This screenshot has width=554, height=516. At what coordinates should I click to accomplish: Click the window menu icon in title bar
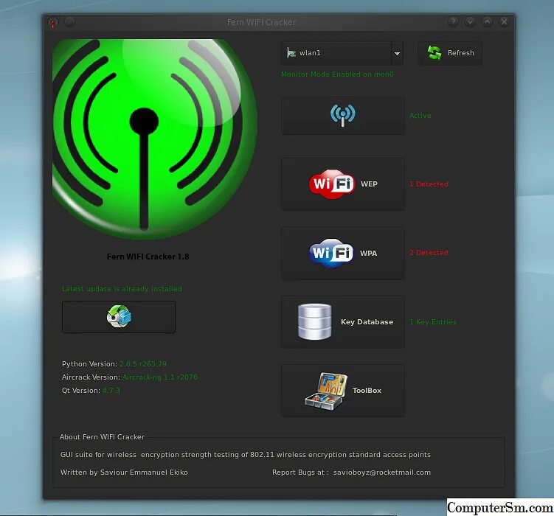[x=53, y=23]
